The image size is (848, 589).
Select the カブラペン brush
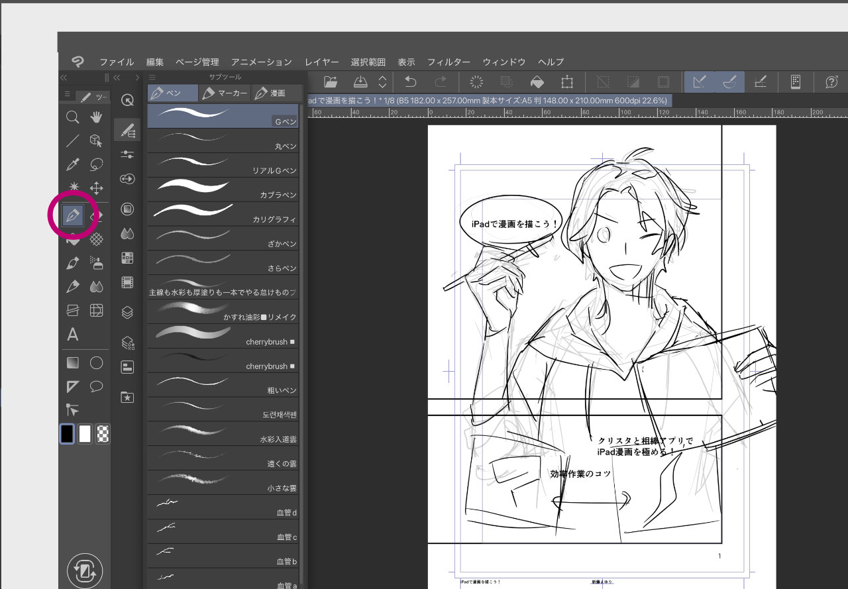[223, 188]
